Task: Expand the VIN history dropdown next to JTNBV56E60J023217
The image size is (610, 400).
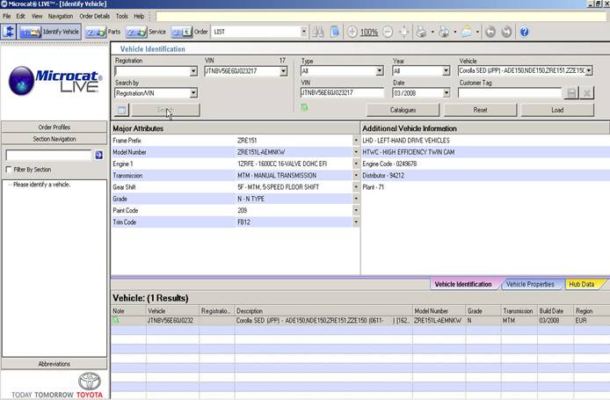Action: (x=283, y=71)
